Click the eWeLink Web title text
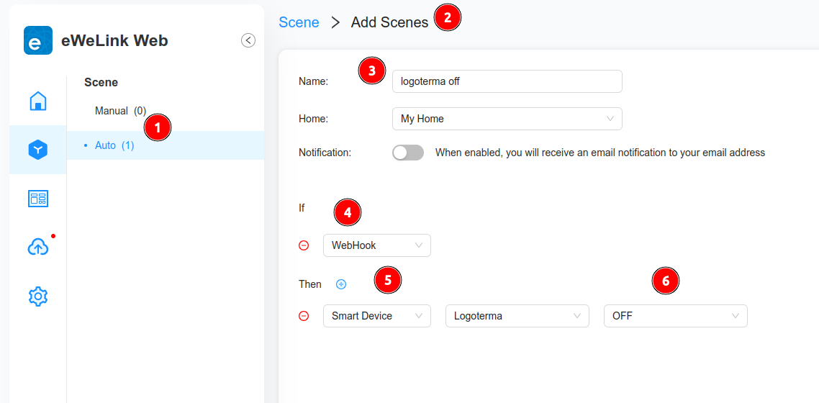The width and height of the screenshot is (819, 403). click(115, 40)
